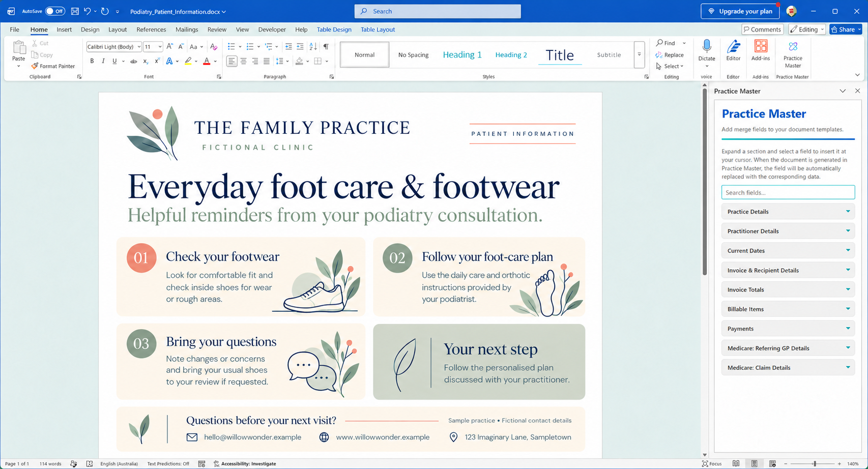Open the File menu
The height and width of the screenshot is (469, 868).
click(x=15, y=30)
